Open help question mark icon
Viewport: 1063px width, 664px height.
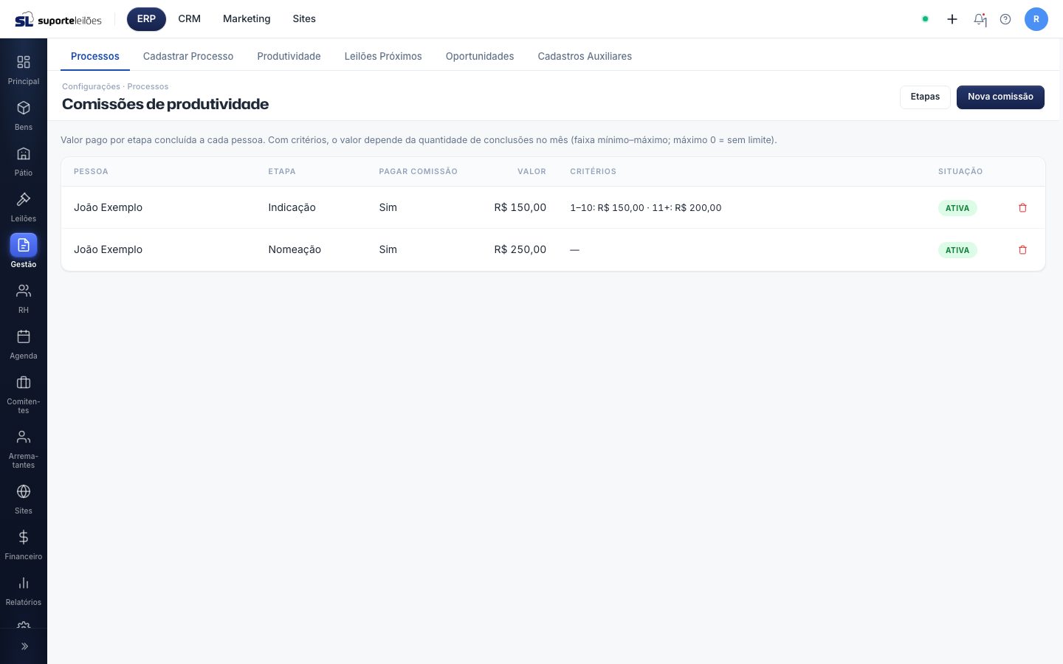pyautogui.click(x=1005, y=19)
